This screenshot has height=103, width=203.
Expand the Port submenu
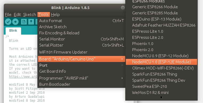[x=81, y=65]
